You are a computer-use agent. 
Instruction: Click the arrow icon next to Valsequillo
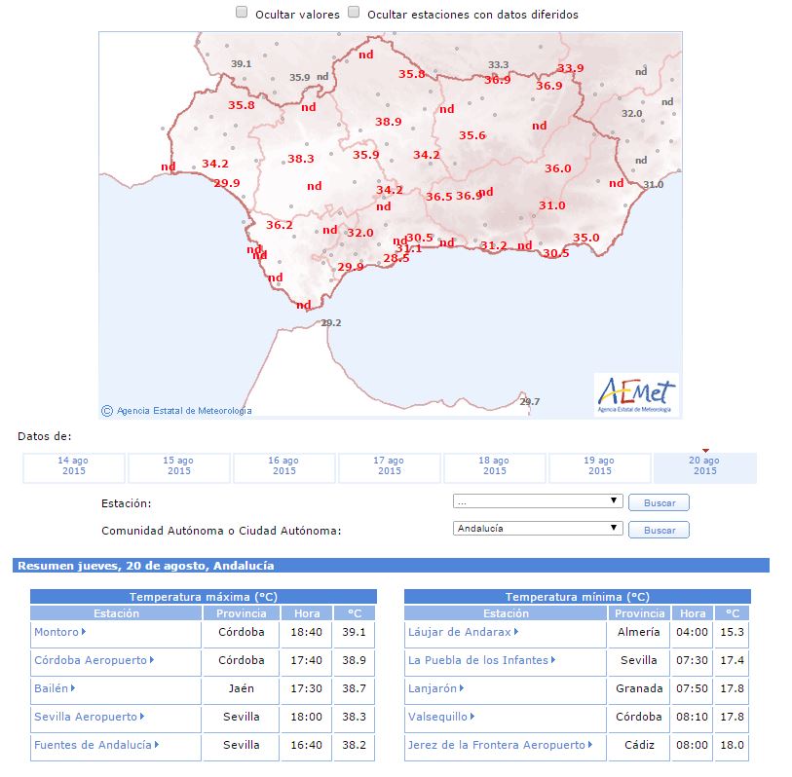tap(473, 717)
